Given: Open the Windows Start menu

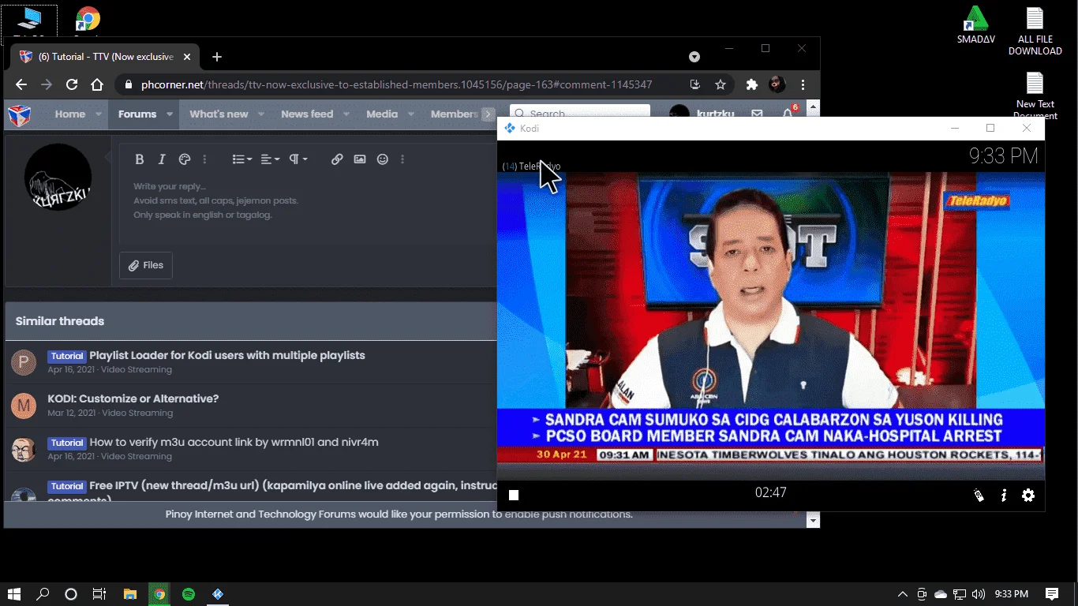Looking at the screenshot, I should (14, 594).
